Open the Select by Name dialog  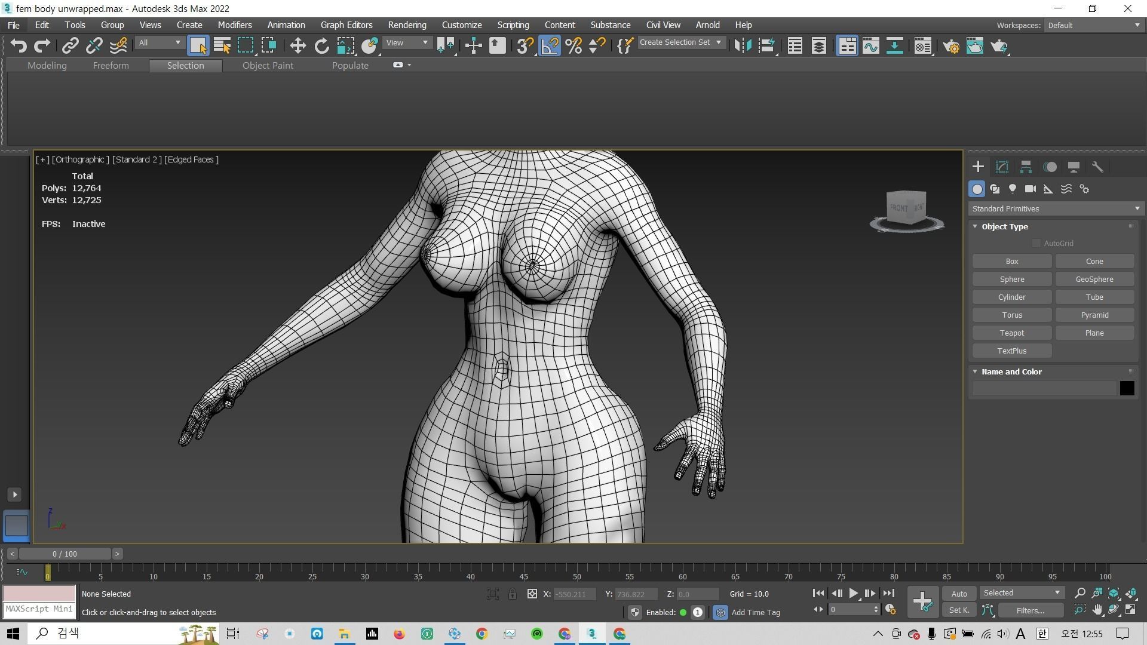click(222, 46)
